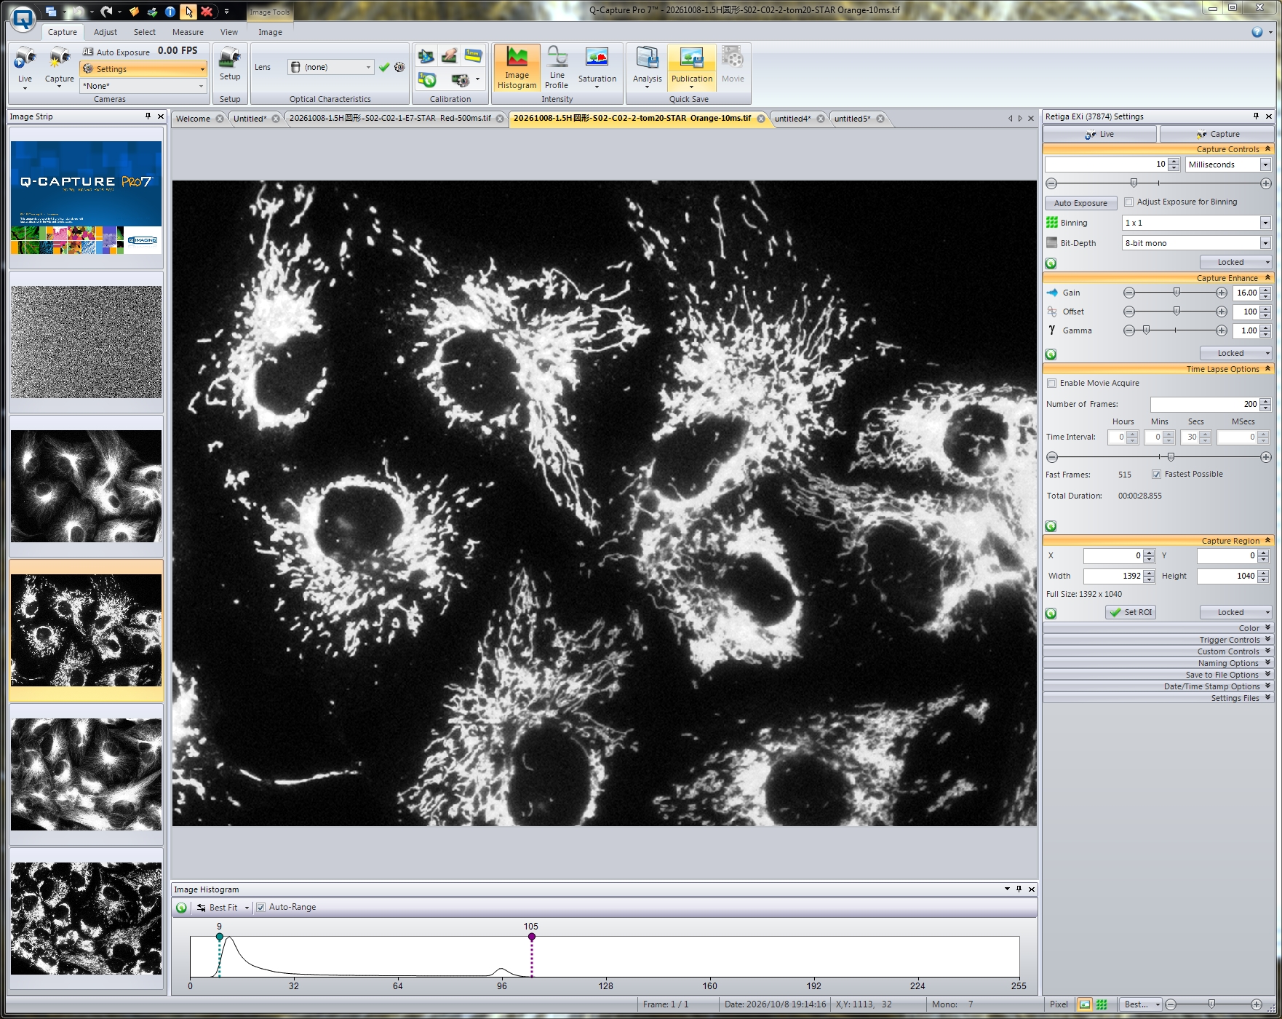The width and height of the screenshot is (1282, 1019).
Task: Toggle the Saturation intensity display
Action: 597,66
